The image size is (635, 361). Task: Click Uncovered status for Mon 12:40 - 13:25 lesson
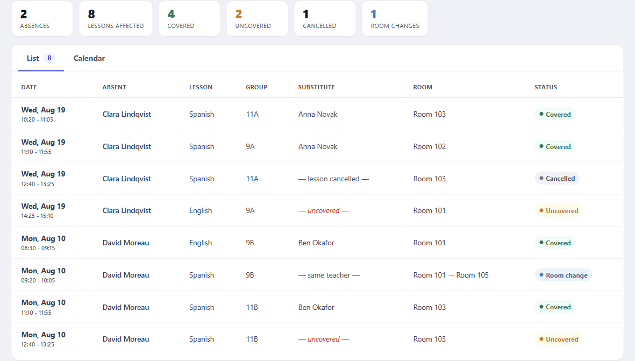point(559,339)
